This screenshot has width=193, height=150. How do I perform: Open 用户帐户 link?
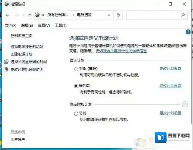click(18, 140)
